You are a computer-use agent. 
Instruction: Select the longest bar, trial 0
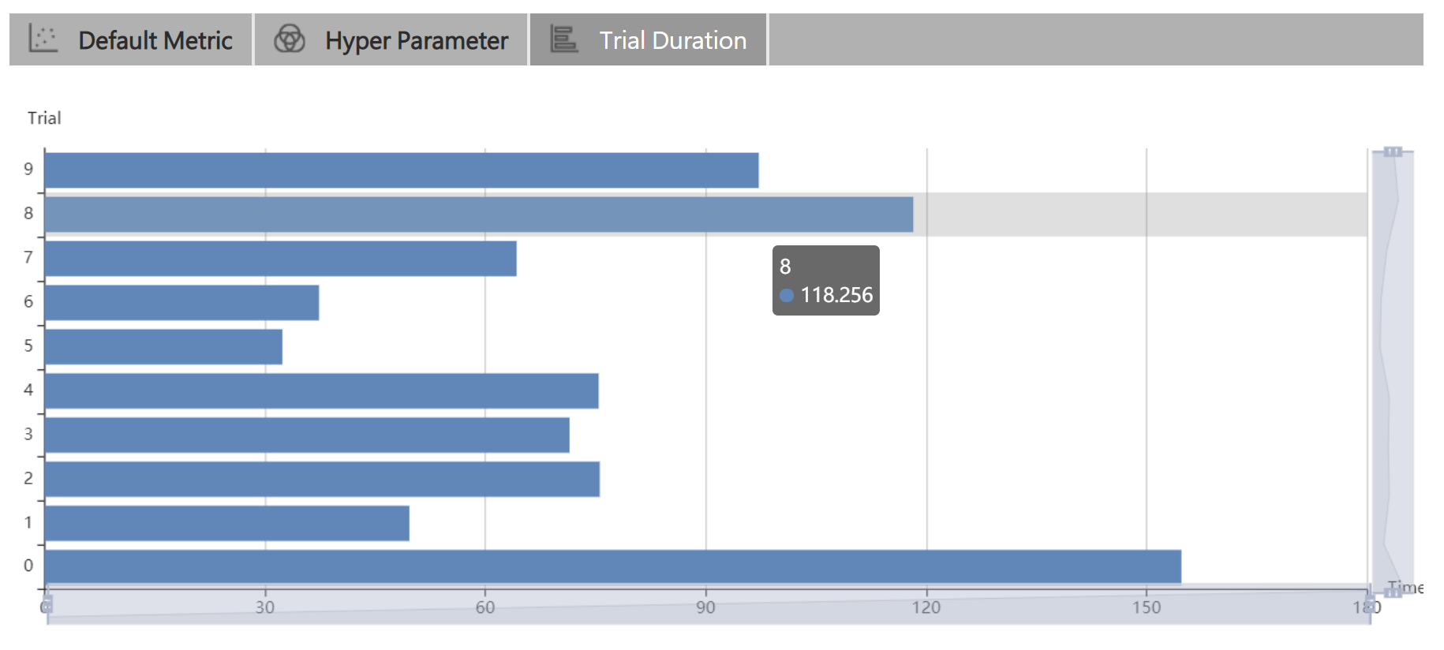coord(612,566)
